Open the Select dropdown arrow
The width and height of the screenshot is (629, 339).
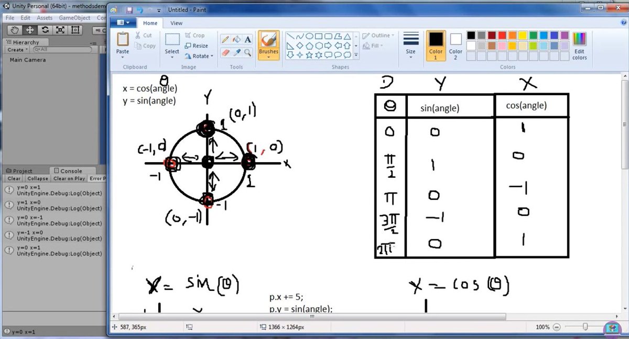coord(172,57)
